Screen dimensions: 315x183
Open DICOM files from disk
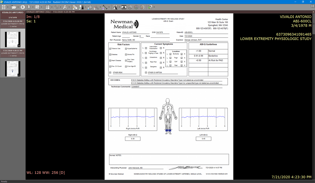point(14,7)
